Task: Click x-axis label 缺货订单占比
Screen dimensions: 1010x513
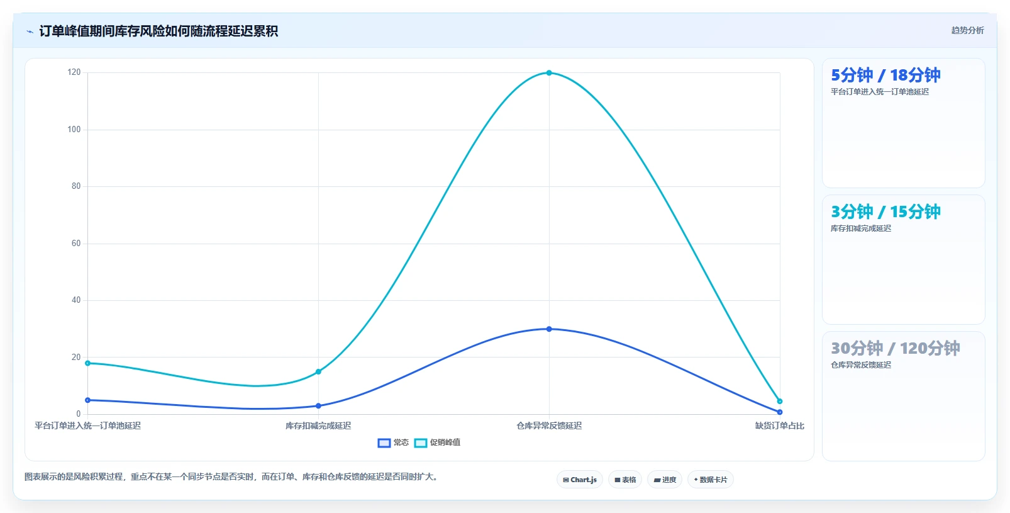Action: [x=780, y=426]
